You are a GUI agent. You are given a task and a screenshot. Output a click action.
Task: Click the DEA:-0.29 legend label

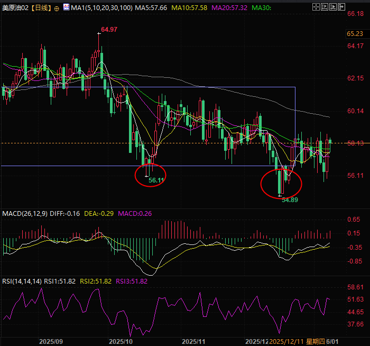(x=100, y=213)
